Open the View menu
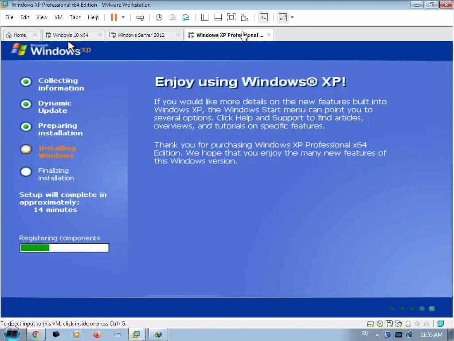This screenshot has height=341, width=454. [42, 17]
